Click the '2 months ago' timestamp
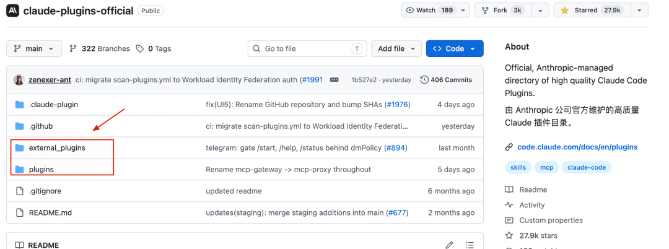Image resolution: width=669 pixels, height=249 pixels. (451, 212)
